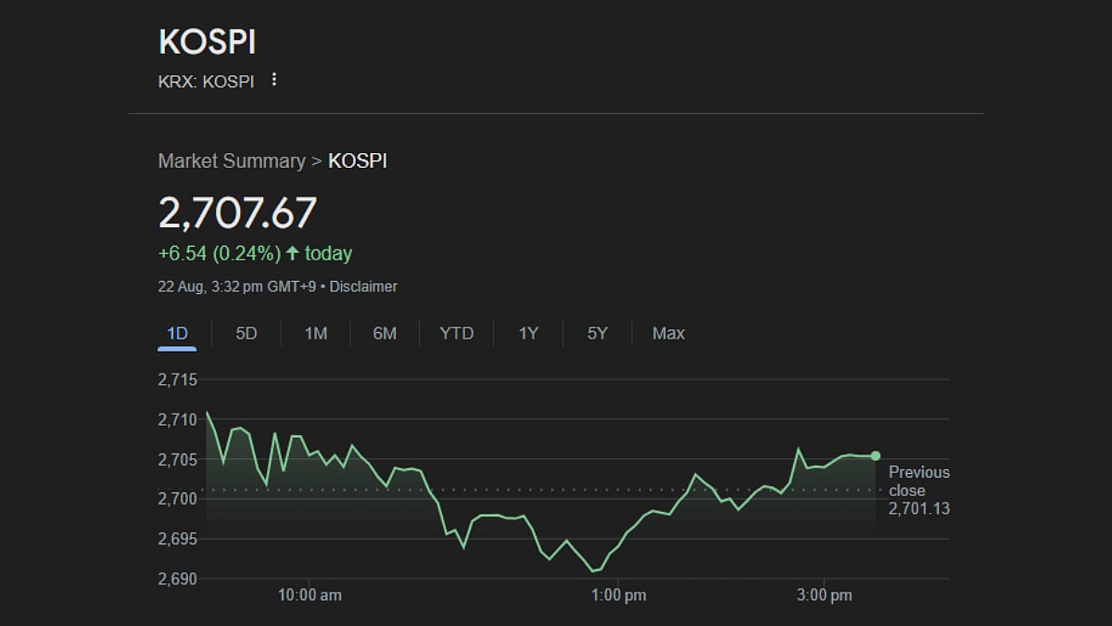Switch to the 5D chart tab
This screenshot has height=626, width=1112.
coord(246,333)
